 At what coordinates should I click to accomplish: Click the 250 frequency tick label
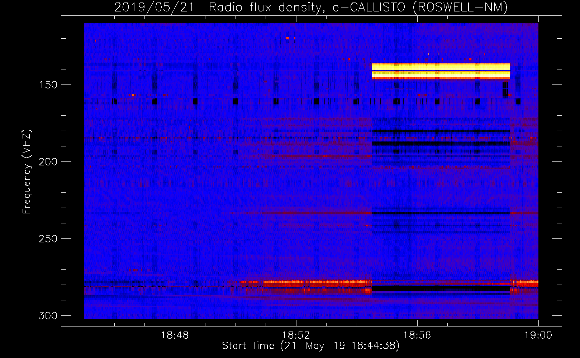(x=48, y=239)
